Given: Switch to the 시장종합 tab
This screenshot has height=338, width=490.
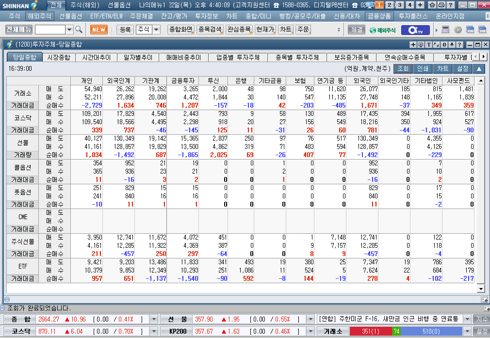Looking at the screenshot, I should point(59,58).
